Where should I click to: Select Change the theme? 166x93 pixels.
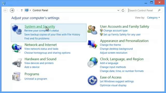(110, 45)
